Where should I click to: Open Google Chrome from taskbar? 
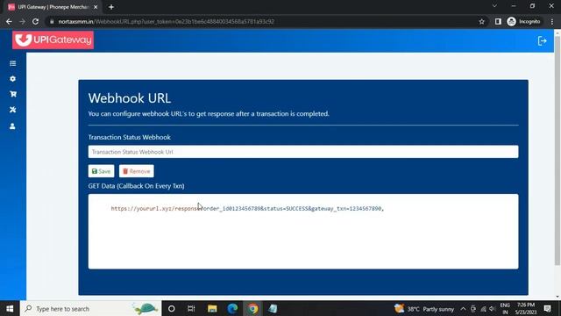(x=253, y=308)
